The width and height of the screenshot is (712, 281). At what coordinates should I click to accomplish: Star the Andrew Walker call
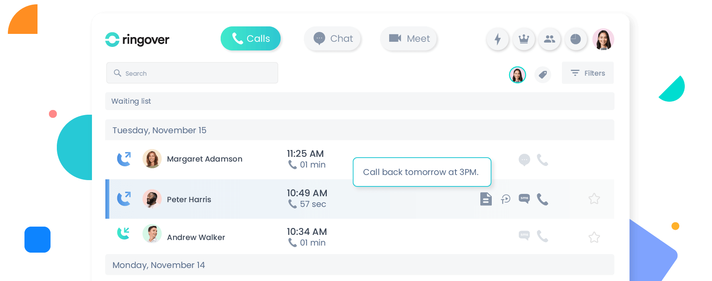(594, 237)
